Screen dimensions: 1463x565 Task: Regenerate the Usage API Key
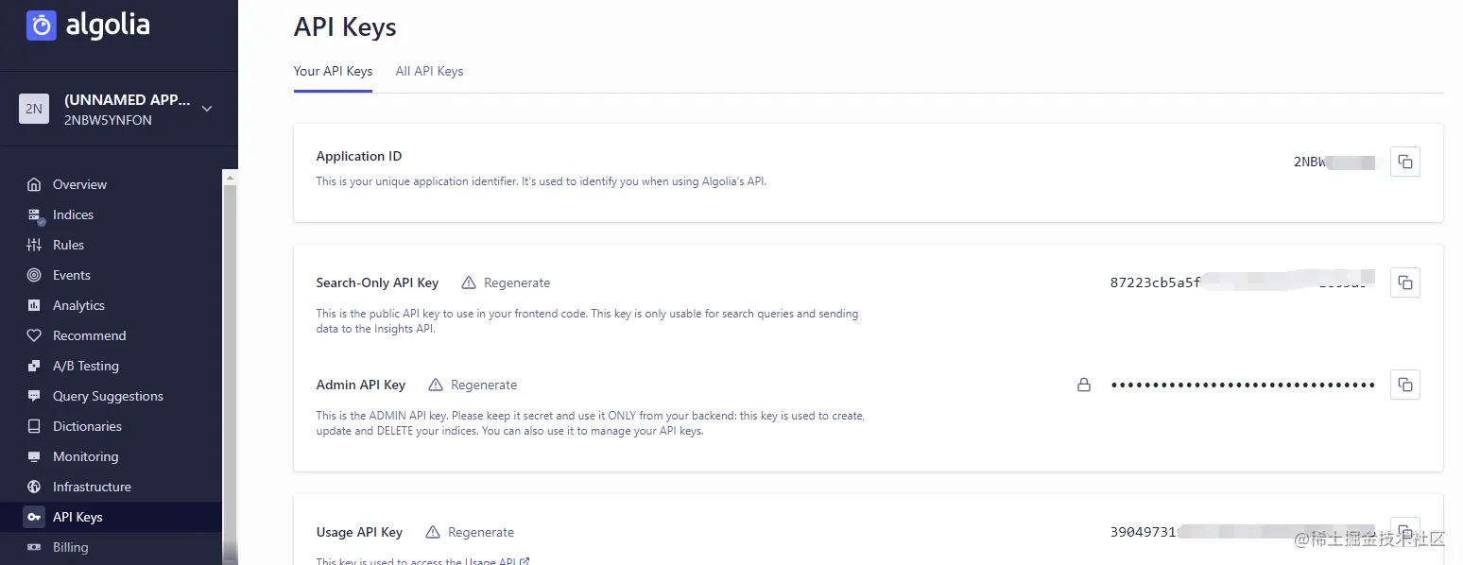481,532
